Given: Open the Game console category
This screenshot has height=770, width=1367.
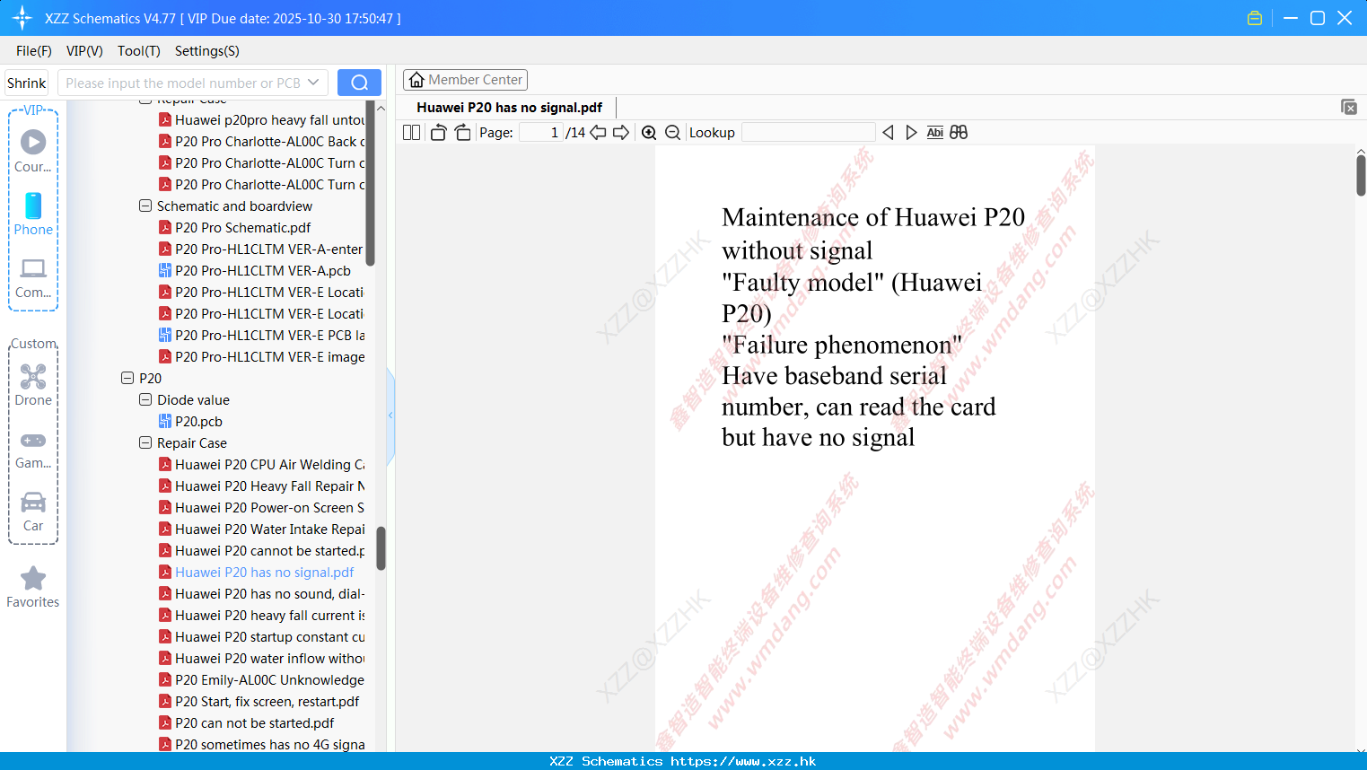Looking at the screenshot, I should [33, 449].
